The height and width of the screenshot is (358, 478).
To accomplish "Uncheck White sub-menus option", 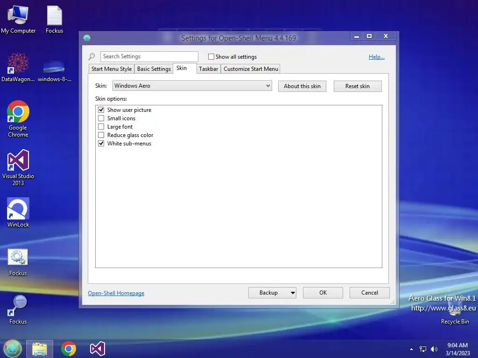I will point(101,143).
